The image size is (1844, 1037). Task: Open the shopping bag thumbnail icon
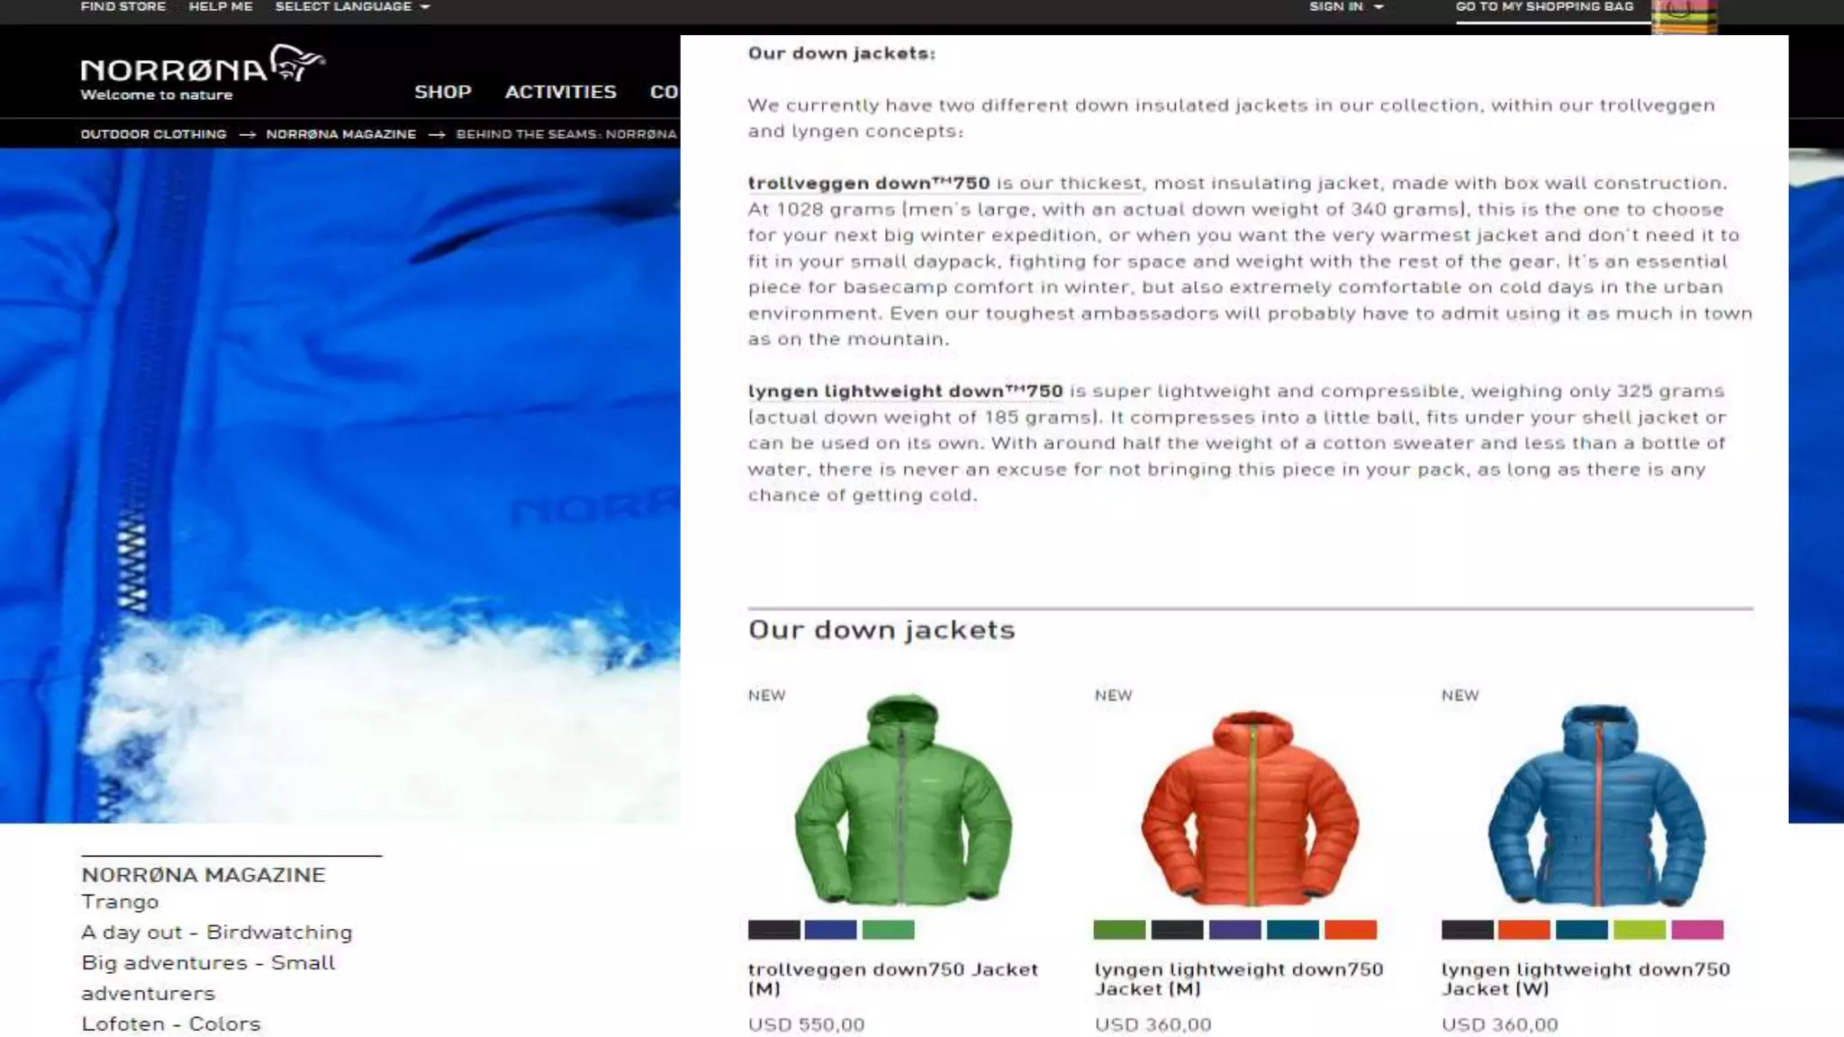[1685, 16]
